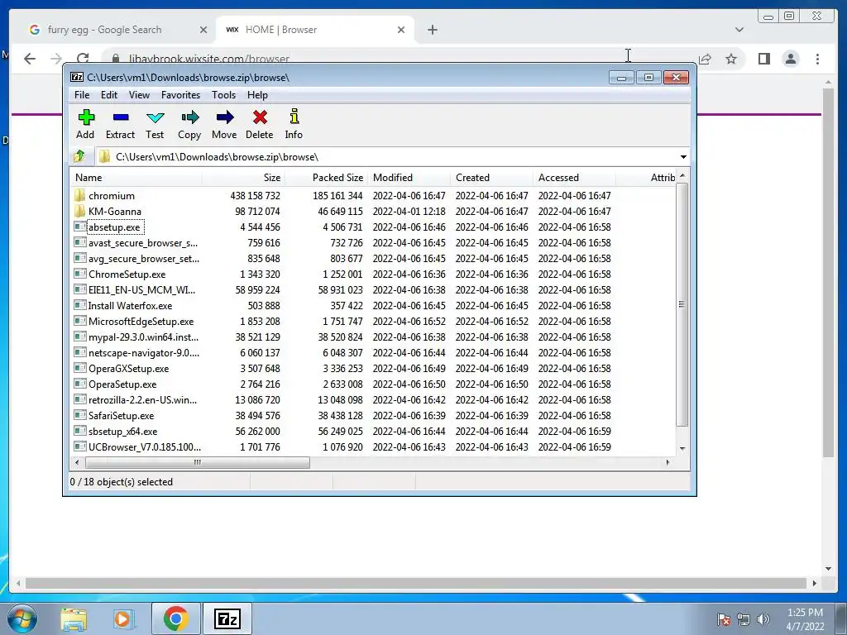This screenshot has height=635, width=847.
Task: Open Chrome three-dot menu
Action: click(817, 59)
